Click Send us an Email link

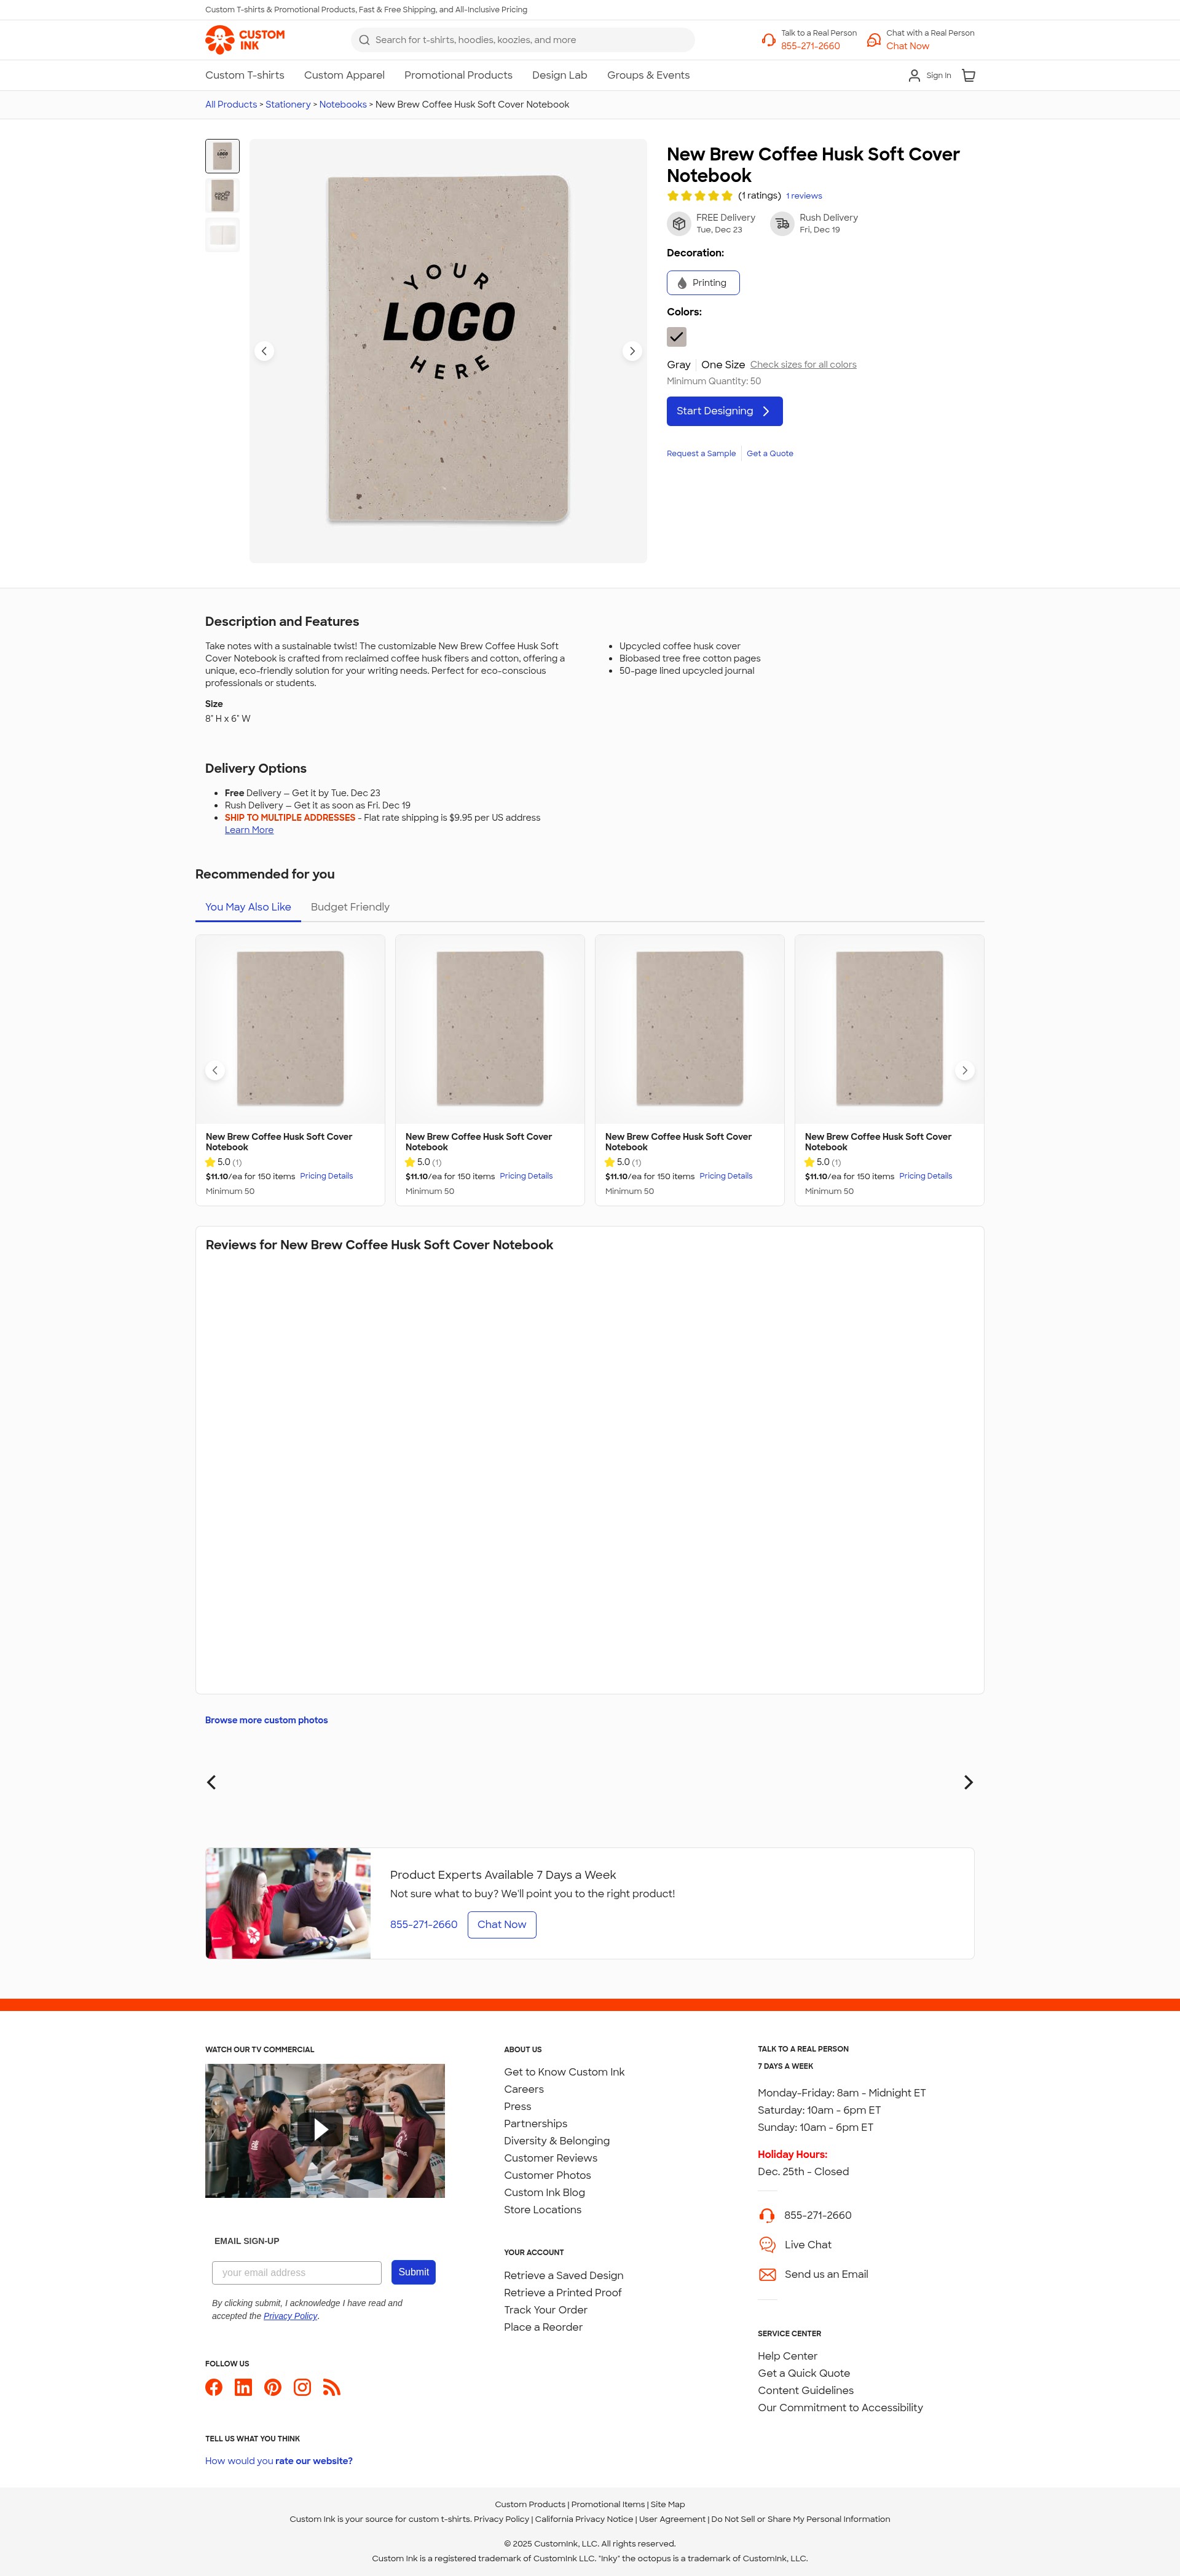click(826, 2274)
